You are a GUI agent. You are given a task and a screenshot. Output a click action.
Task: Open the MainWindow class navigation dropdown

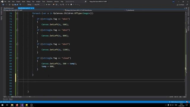coord(95,10)
